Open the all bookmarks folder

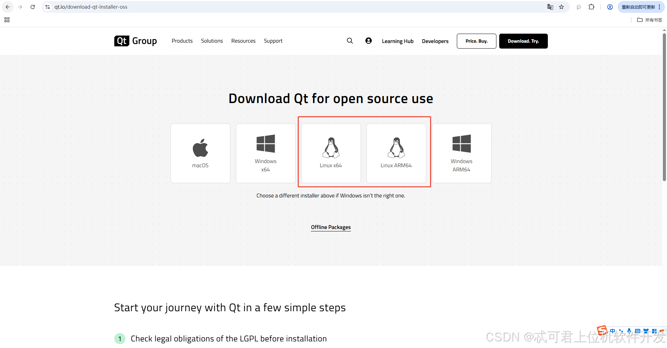[x=650, y=20]
